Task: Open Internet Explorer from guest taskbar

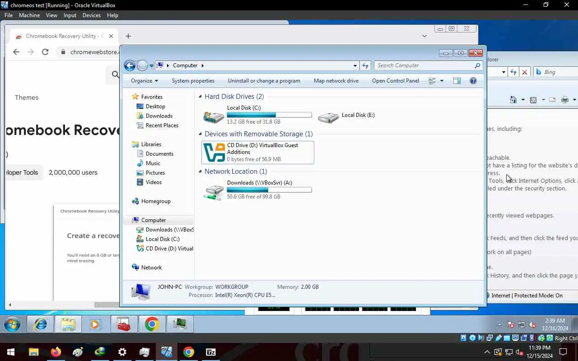Action: point(41,324)
